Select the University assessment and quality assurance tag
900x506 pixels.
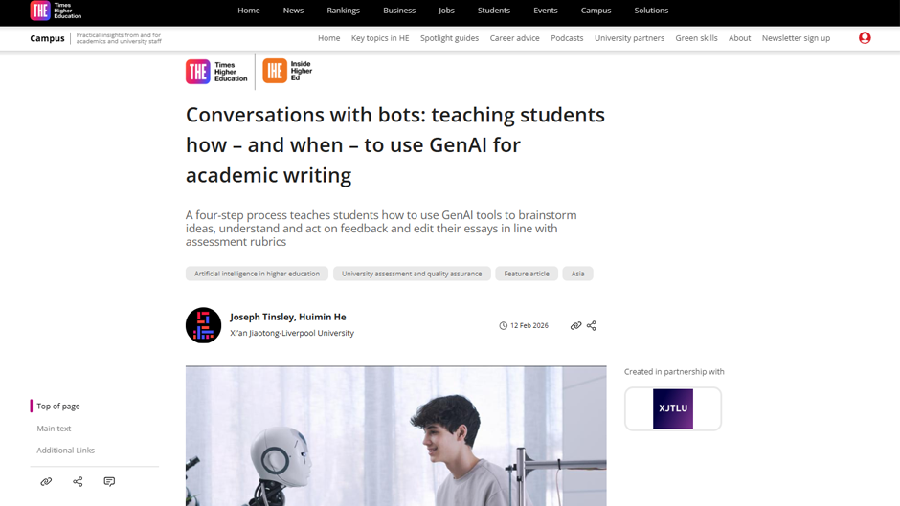point(412,274)
